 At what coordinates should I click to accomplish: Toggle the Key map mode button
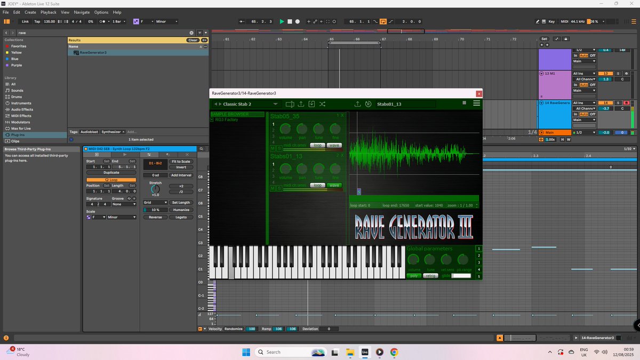coord(551,21)
